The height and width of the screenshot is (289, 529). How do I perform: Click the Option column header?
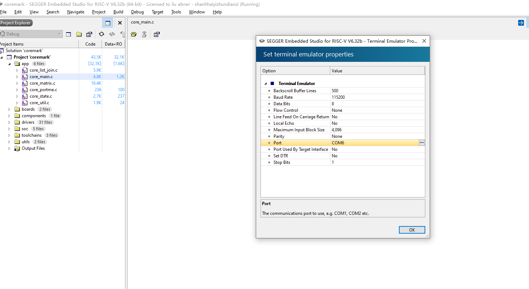(295, 71)
